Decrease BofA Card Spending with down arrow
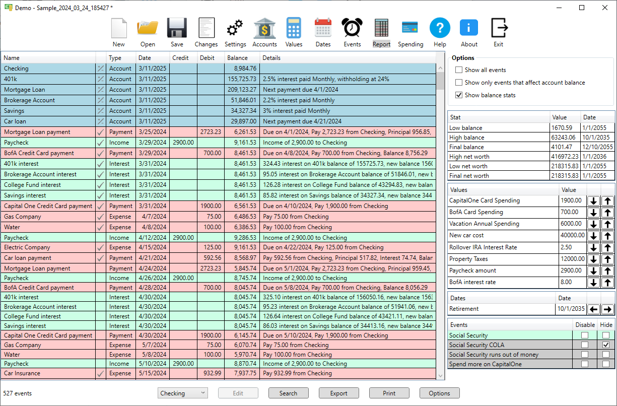The image size is (617, 406). pos(594,212)
